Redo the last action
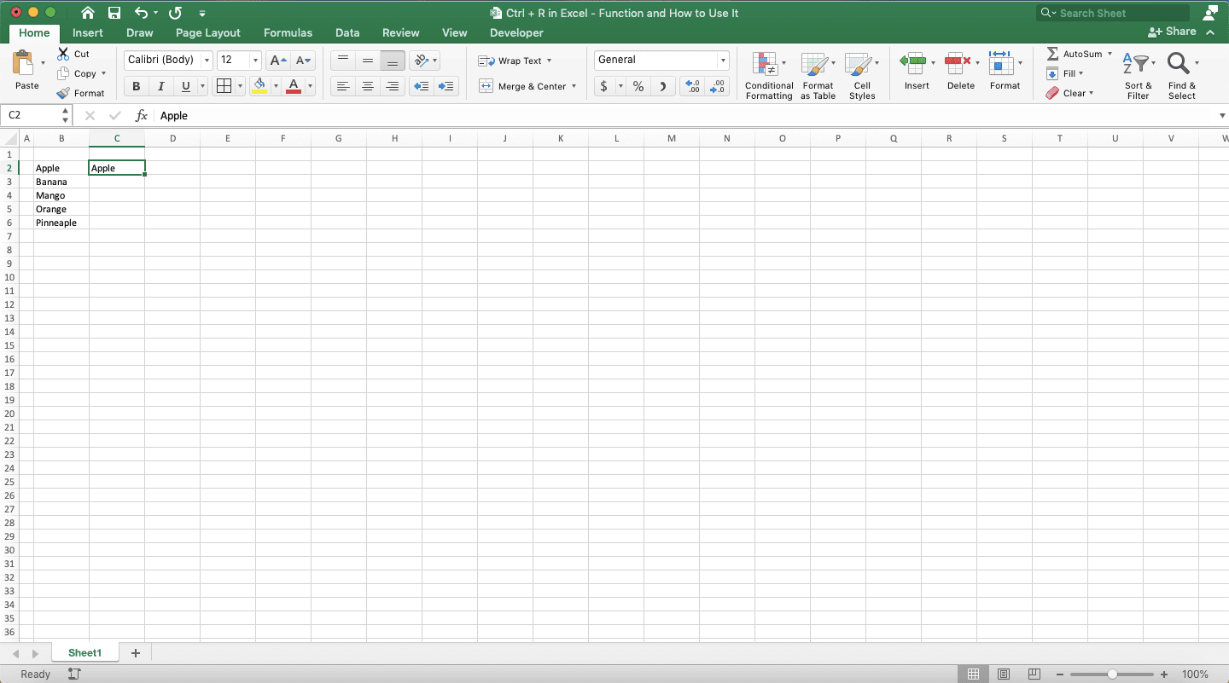 pyautogui.click(x=175, y=13)
